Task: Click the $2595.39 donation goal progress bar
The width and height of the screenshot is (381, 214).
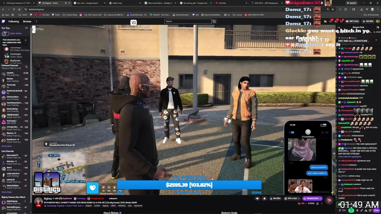Action: (189, 185)
